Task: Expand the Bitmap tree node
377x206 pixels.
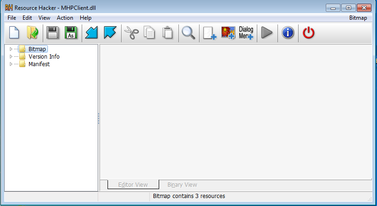Action: point(11,49)
